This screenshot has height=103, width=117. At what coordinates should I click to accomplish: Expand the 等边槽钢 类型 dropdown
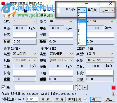pos(61,54)
